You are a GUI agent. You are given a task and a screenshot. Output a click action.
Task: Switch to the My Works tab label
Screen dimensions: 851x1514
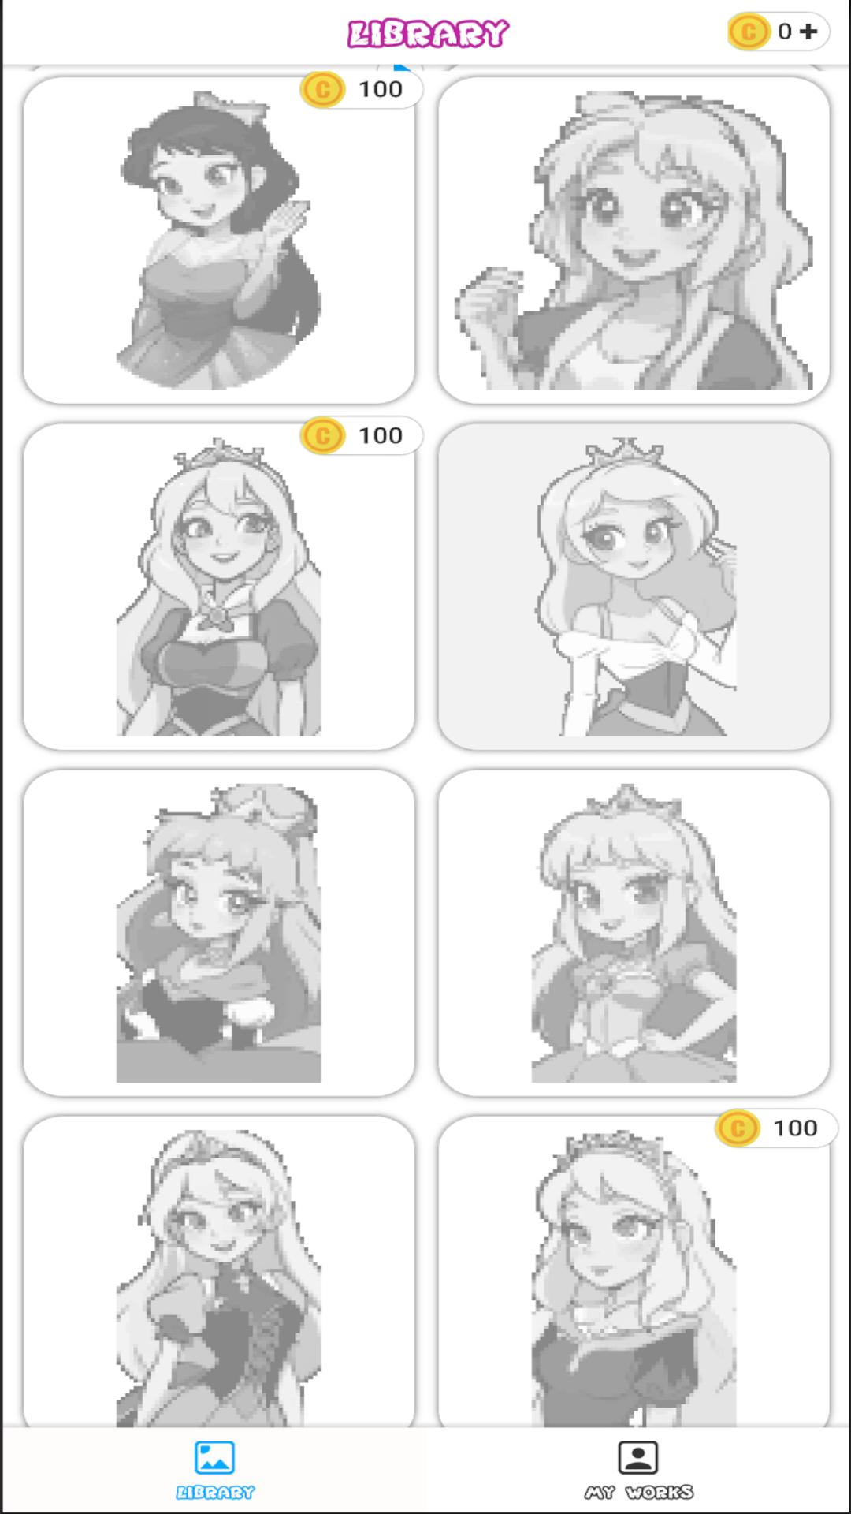[x=638, y=1492]
